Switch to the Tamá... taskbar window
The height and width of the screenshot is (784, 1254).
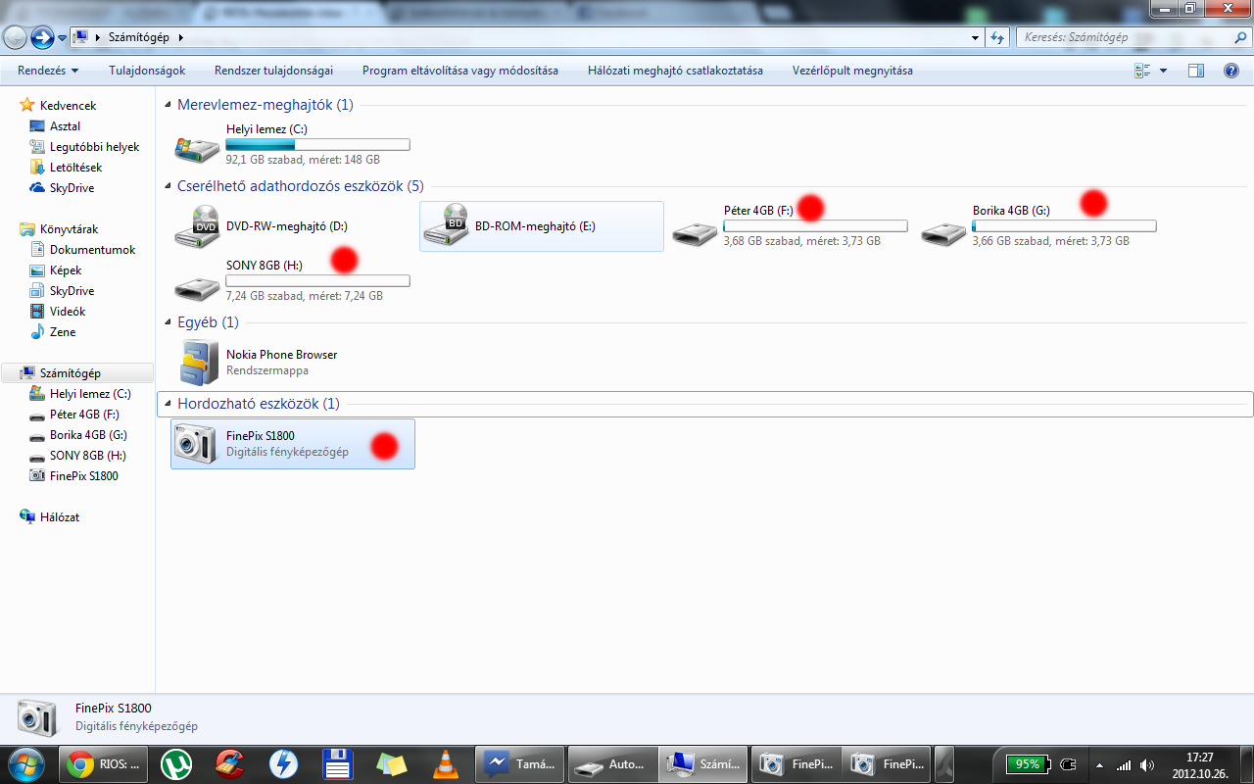point(520,763)
